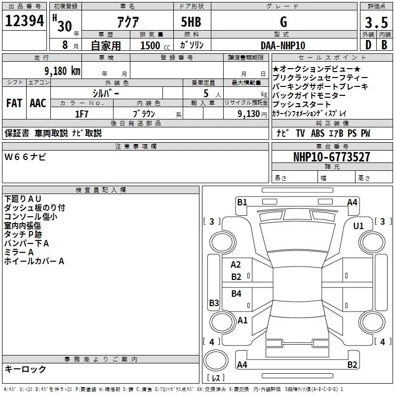Image resolution: width=395 pixels, height=395 pixels.
Task: Select the カラーインフォメーションディスプレイ line
Action: click(x=310, y=114)
